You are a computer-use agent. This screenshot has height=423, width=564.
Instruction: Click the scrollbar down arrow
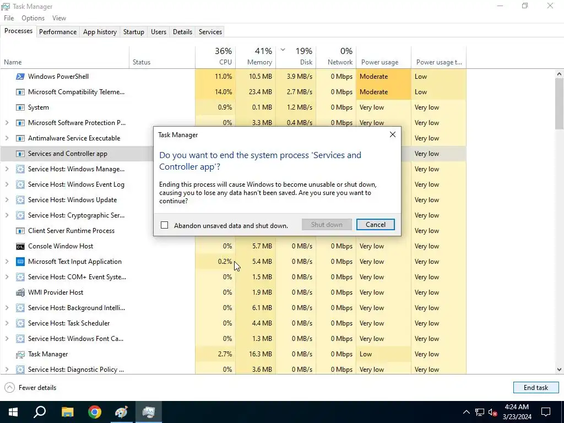coord(559,370)
